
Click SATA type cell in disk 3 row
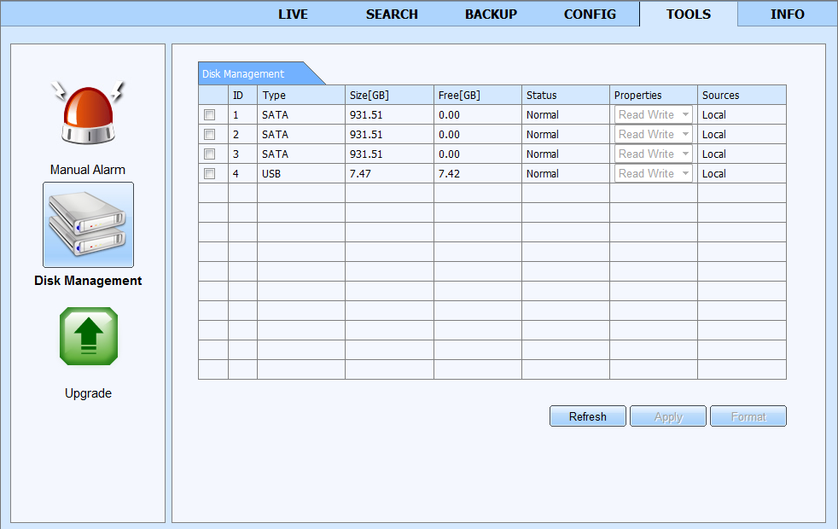point(301,154)
